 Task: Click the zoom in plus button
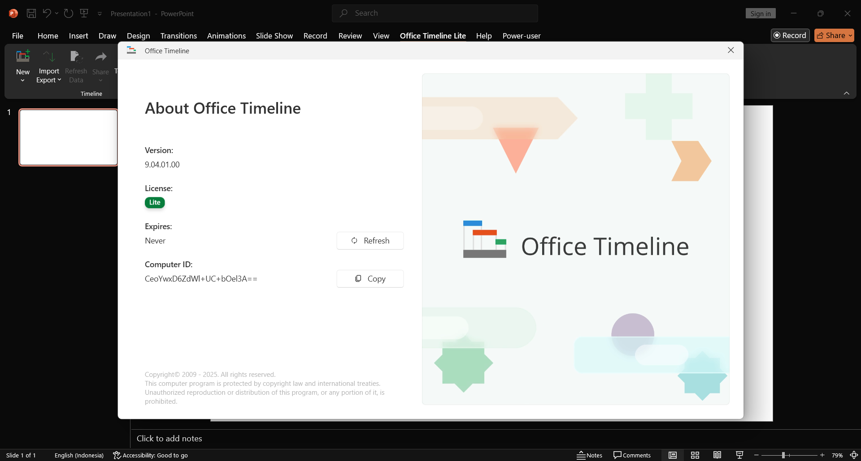[822, 455]
